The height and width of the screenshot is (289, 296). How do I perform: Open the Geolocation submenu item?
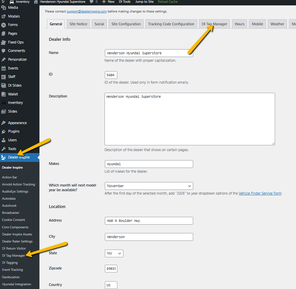coord(11,277)
